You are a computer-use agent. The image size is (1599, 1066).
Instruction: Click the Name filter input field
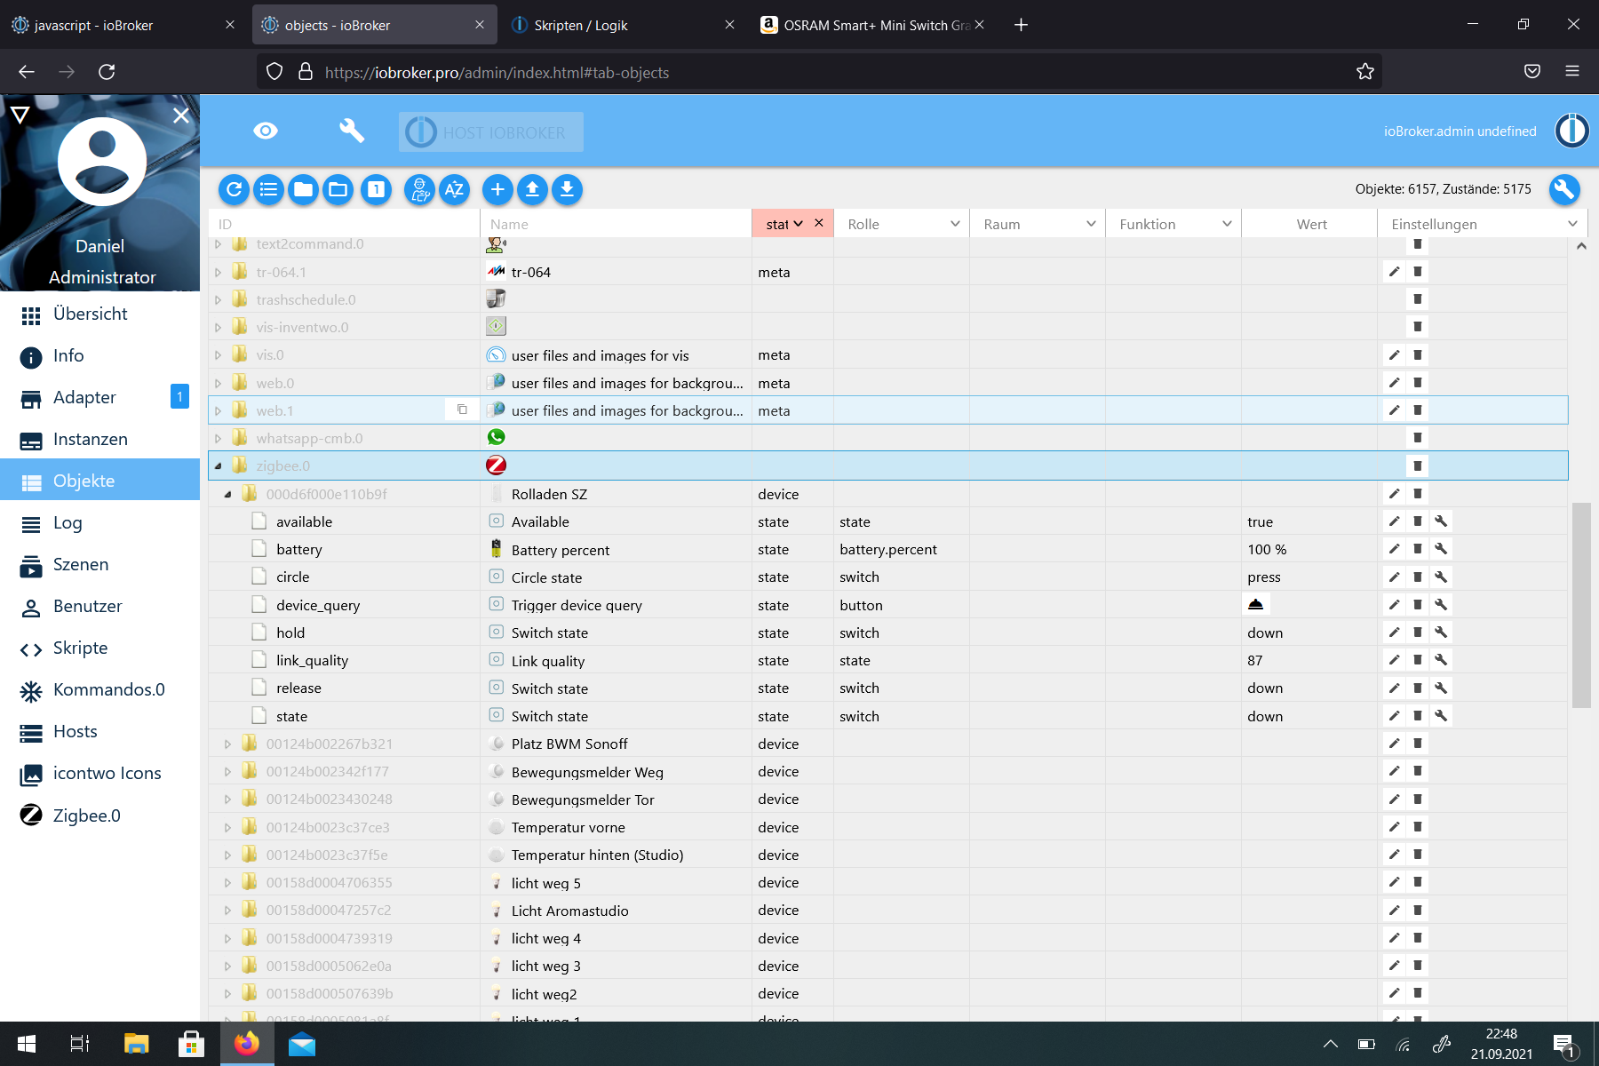[x=617, y=224]
